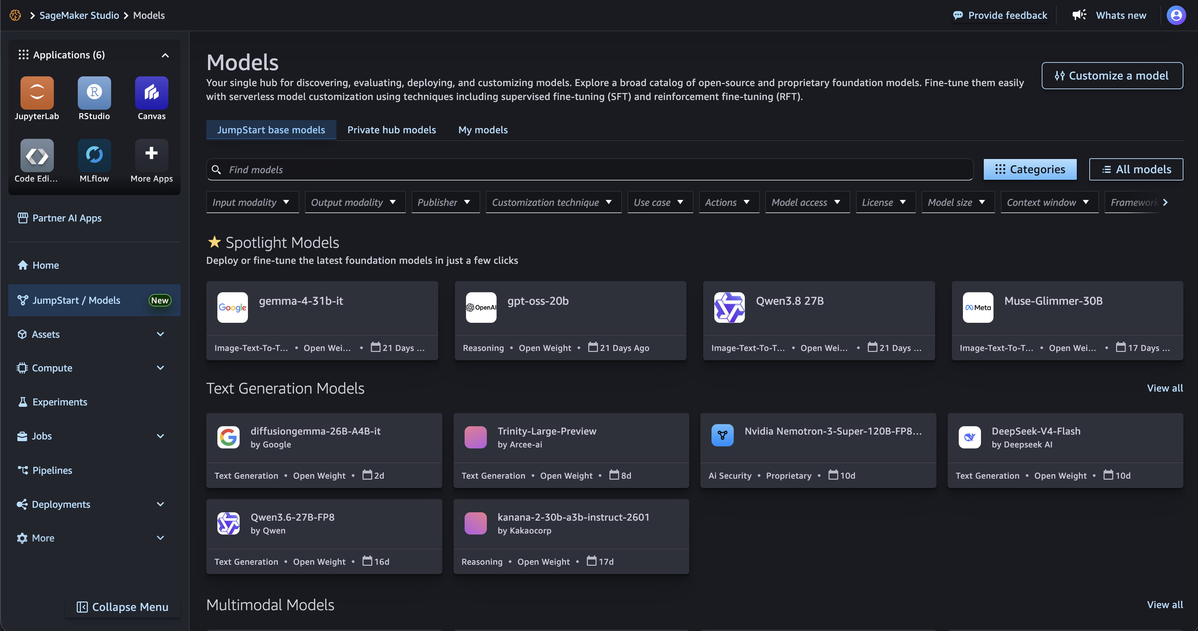
Task: Open the Output modality filter dropdown
Action: 355,202
